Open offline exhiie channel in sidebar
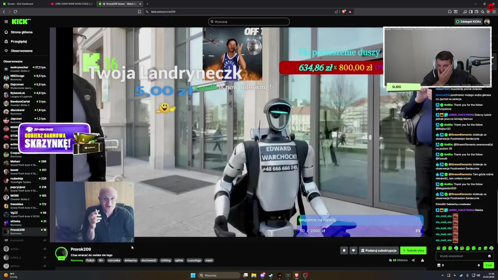498x280 pixels. coord(25,249)
